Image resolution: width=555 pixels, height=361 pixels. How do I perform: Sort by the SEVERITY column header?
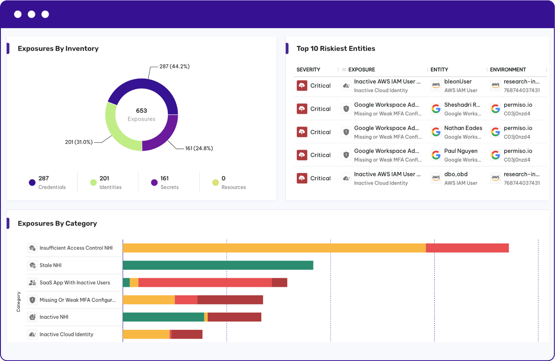(308, 70)
